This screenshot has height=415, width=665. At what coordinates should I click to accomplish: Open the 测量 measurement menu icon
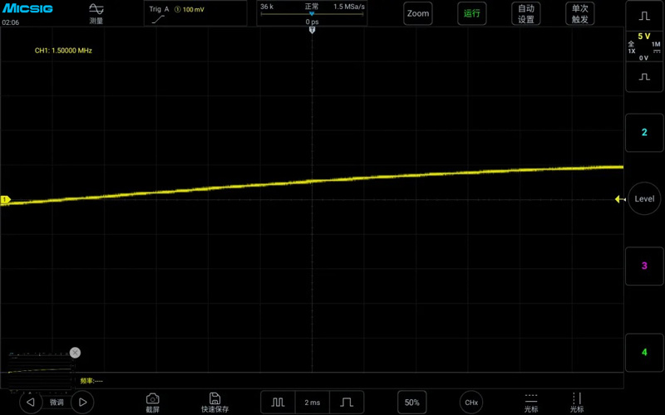[96, 13]
